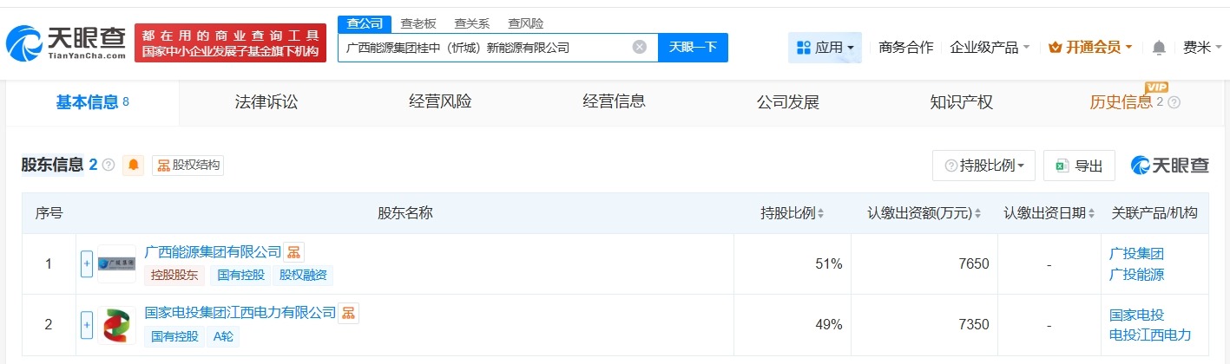Click help icon beside 股东信息 count
Viewport: 1230px width, 364px height.
[109, 165]
